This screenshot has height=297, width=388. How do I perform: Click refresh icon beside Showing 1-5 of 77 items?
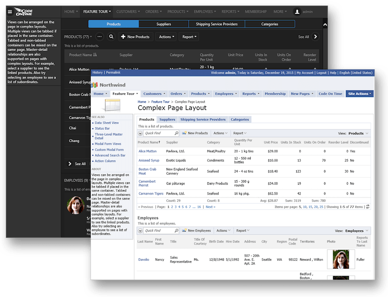pyautogui.click(x=368, y=207)
